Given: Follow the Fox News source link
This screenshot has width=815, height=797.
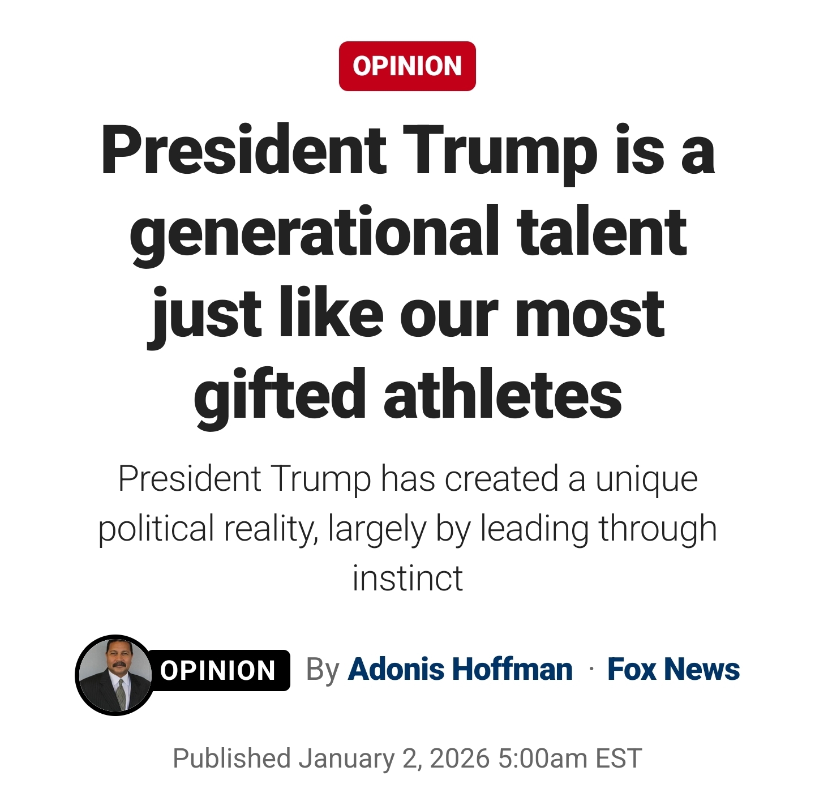Looking at the screenshot, I should pos(673,669).
